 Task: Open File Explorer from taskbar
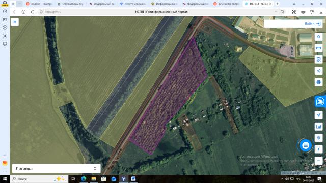[x=94, y=179]
